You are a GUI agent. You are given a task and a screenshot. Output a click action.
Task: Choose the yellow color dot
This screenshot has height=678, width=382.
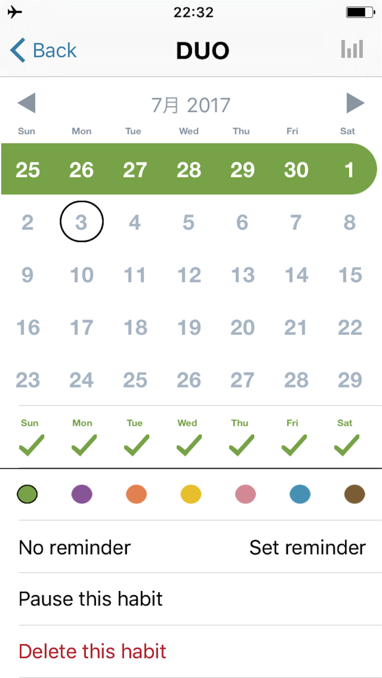(x=191, y=494)
